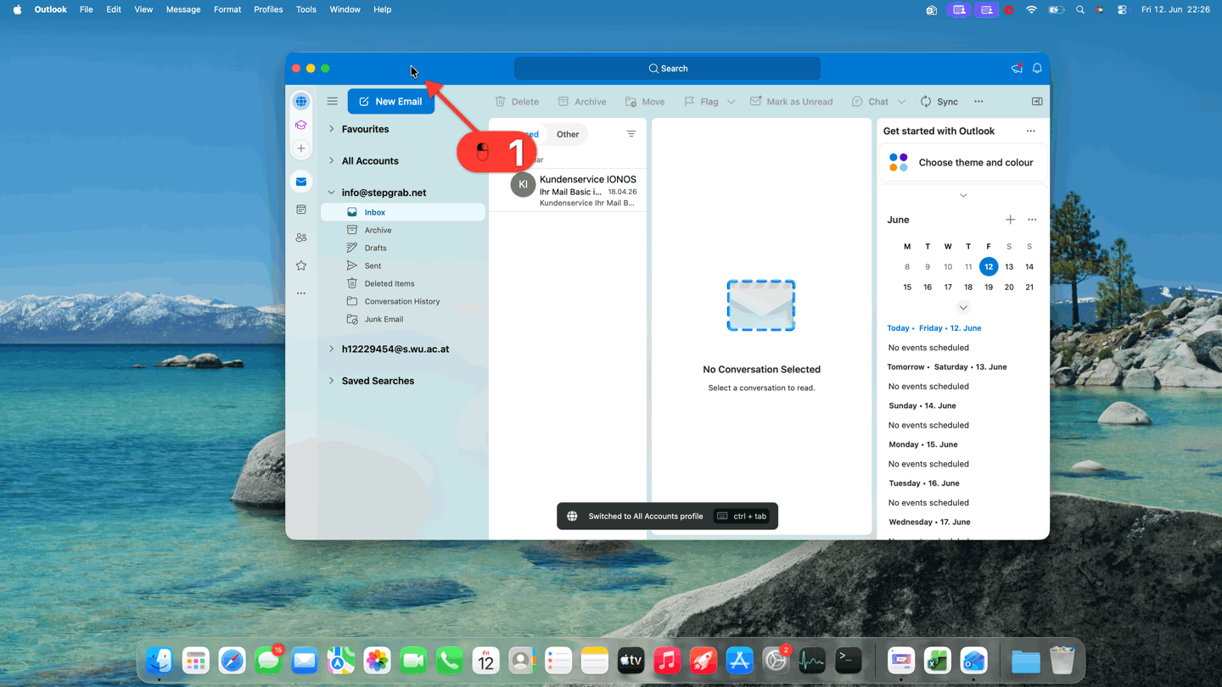Image resolution: width=1222 pixels, height=687 pixels.
Task: Open the People contacts view
Action: [301, 237]
